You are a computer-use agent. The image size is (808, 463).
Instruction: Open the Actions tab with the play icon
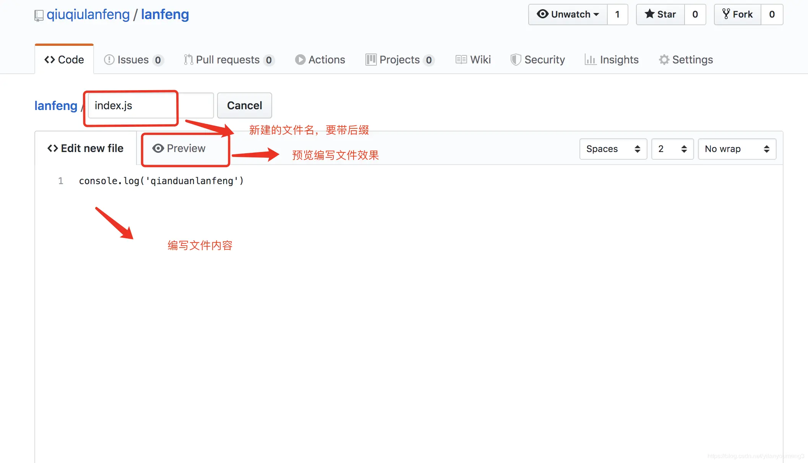(x=320, y=60)
